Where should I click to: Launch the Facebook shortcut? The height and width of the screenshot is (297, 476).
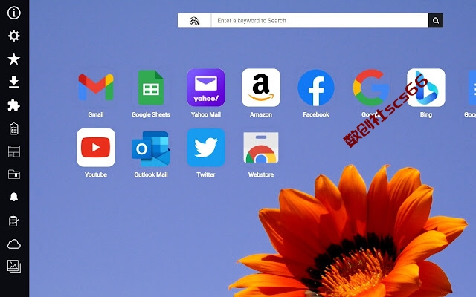316,88
